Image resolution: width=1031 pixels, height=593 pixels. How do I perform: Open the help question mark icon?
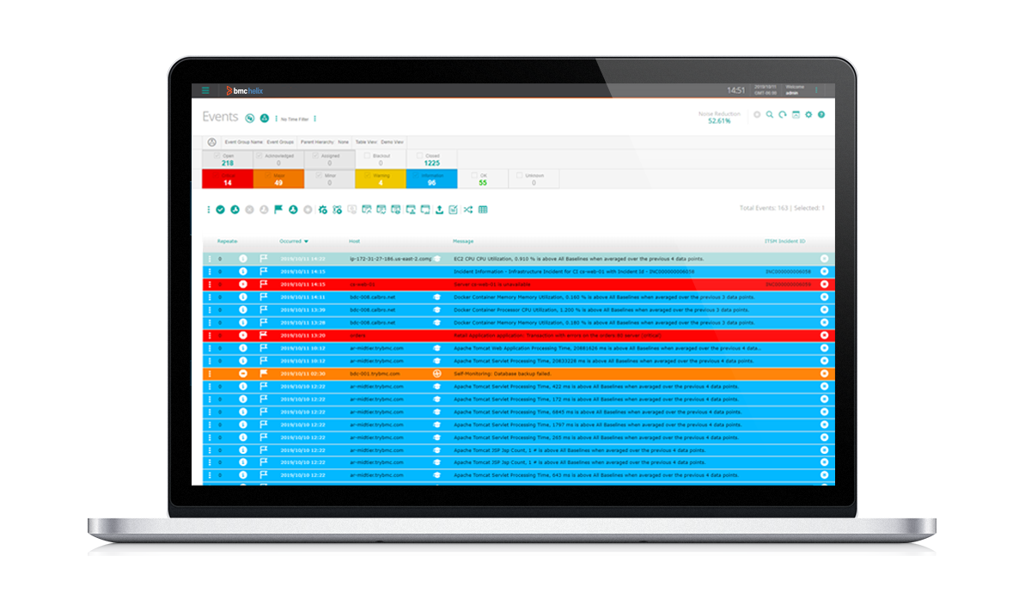[821, 114]
